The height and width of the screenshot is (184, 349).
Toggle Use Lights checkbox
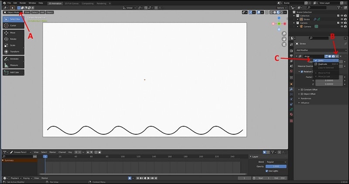[x=267, y=171]
